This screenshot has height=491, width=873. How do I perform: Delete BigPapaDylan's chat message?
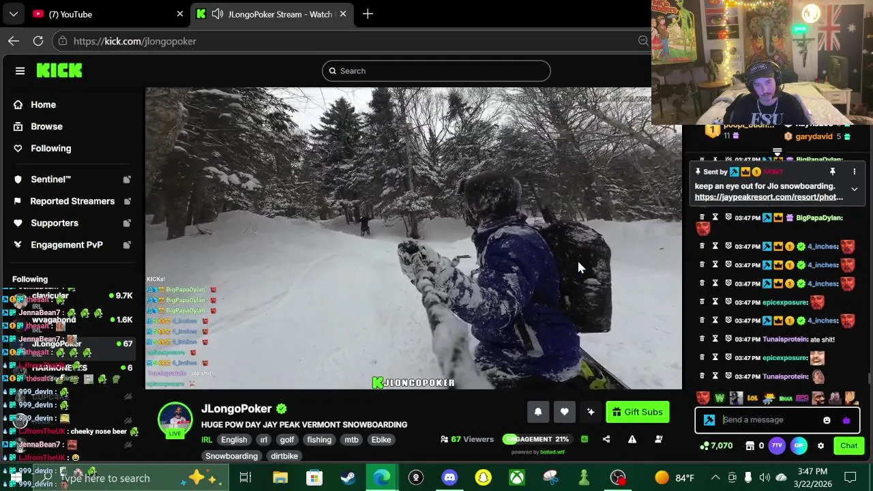point(702,218)
